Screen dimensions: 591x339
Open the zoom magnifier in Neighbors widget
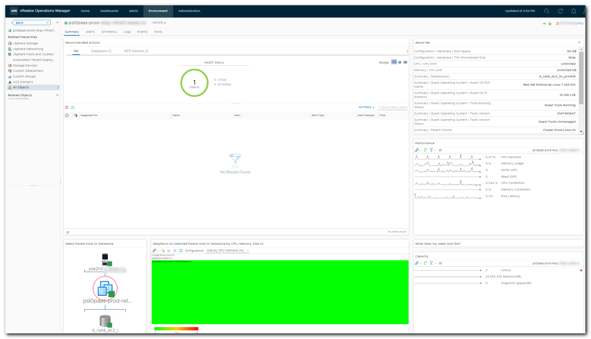(163, 250)
